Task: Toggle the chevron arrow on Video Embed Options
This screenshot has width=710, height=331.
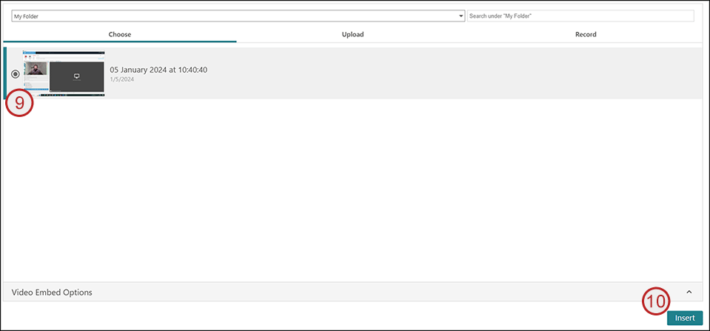Action: pyautogui.click(x=689, y=292)
